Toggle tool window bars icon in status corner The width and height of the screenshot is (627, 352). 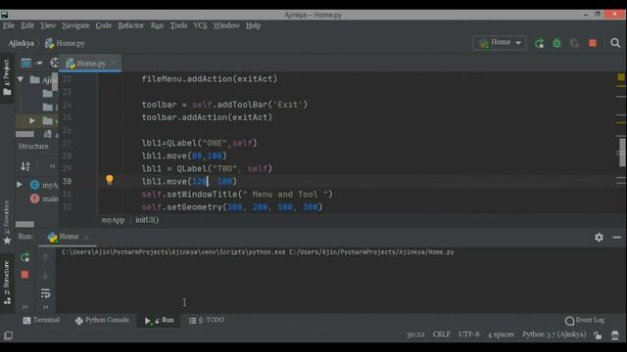tap(9, 335)
